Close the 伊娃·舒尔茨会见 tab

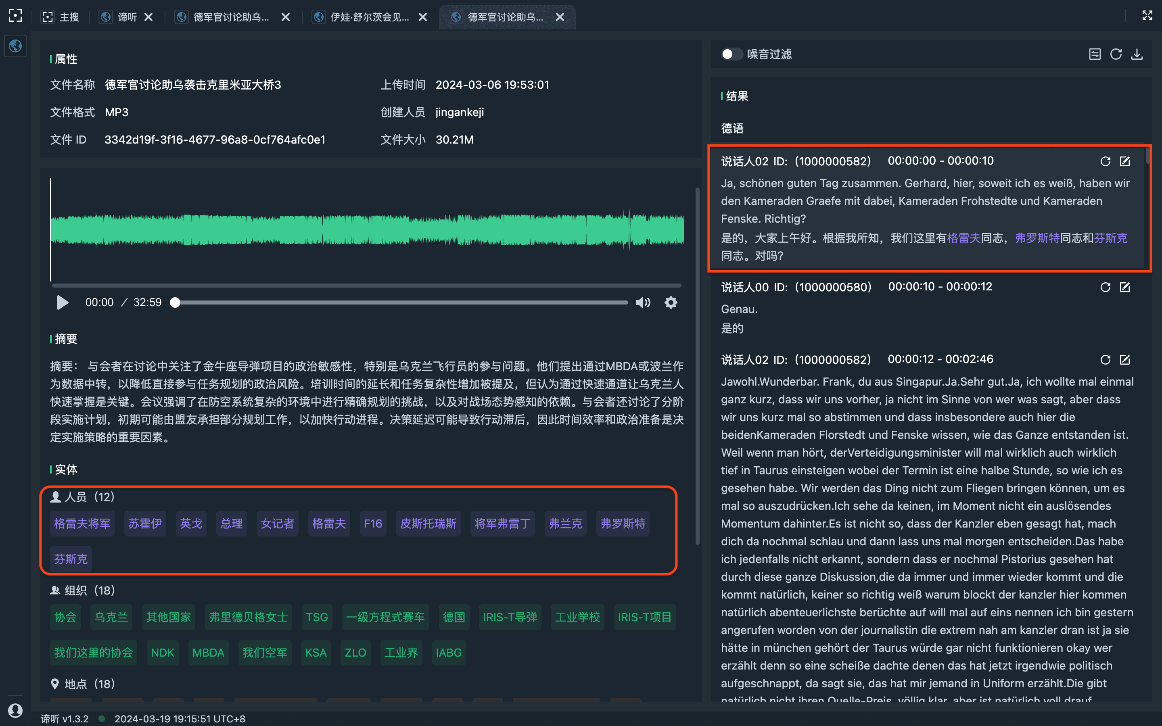(423, 17)
